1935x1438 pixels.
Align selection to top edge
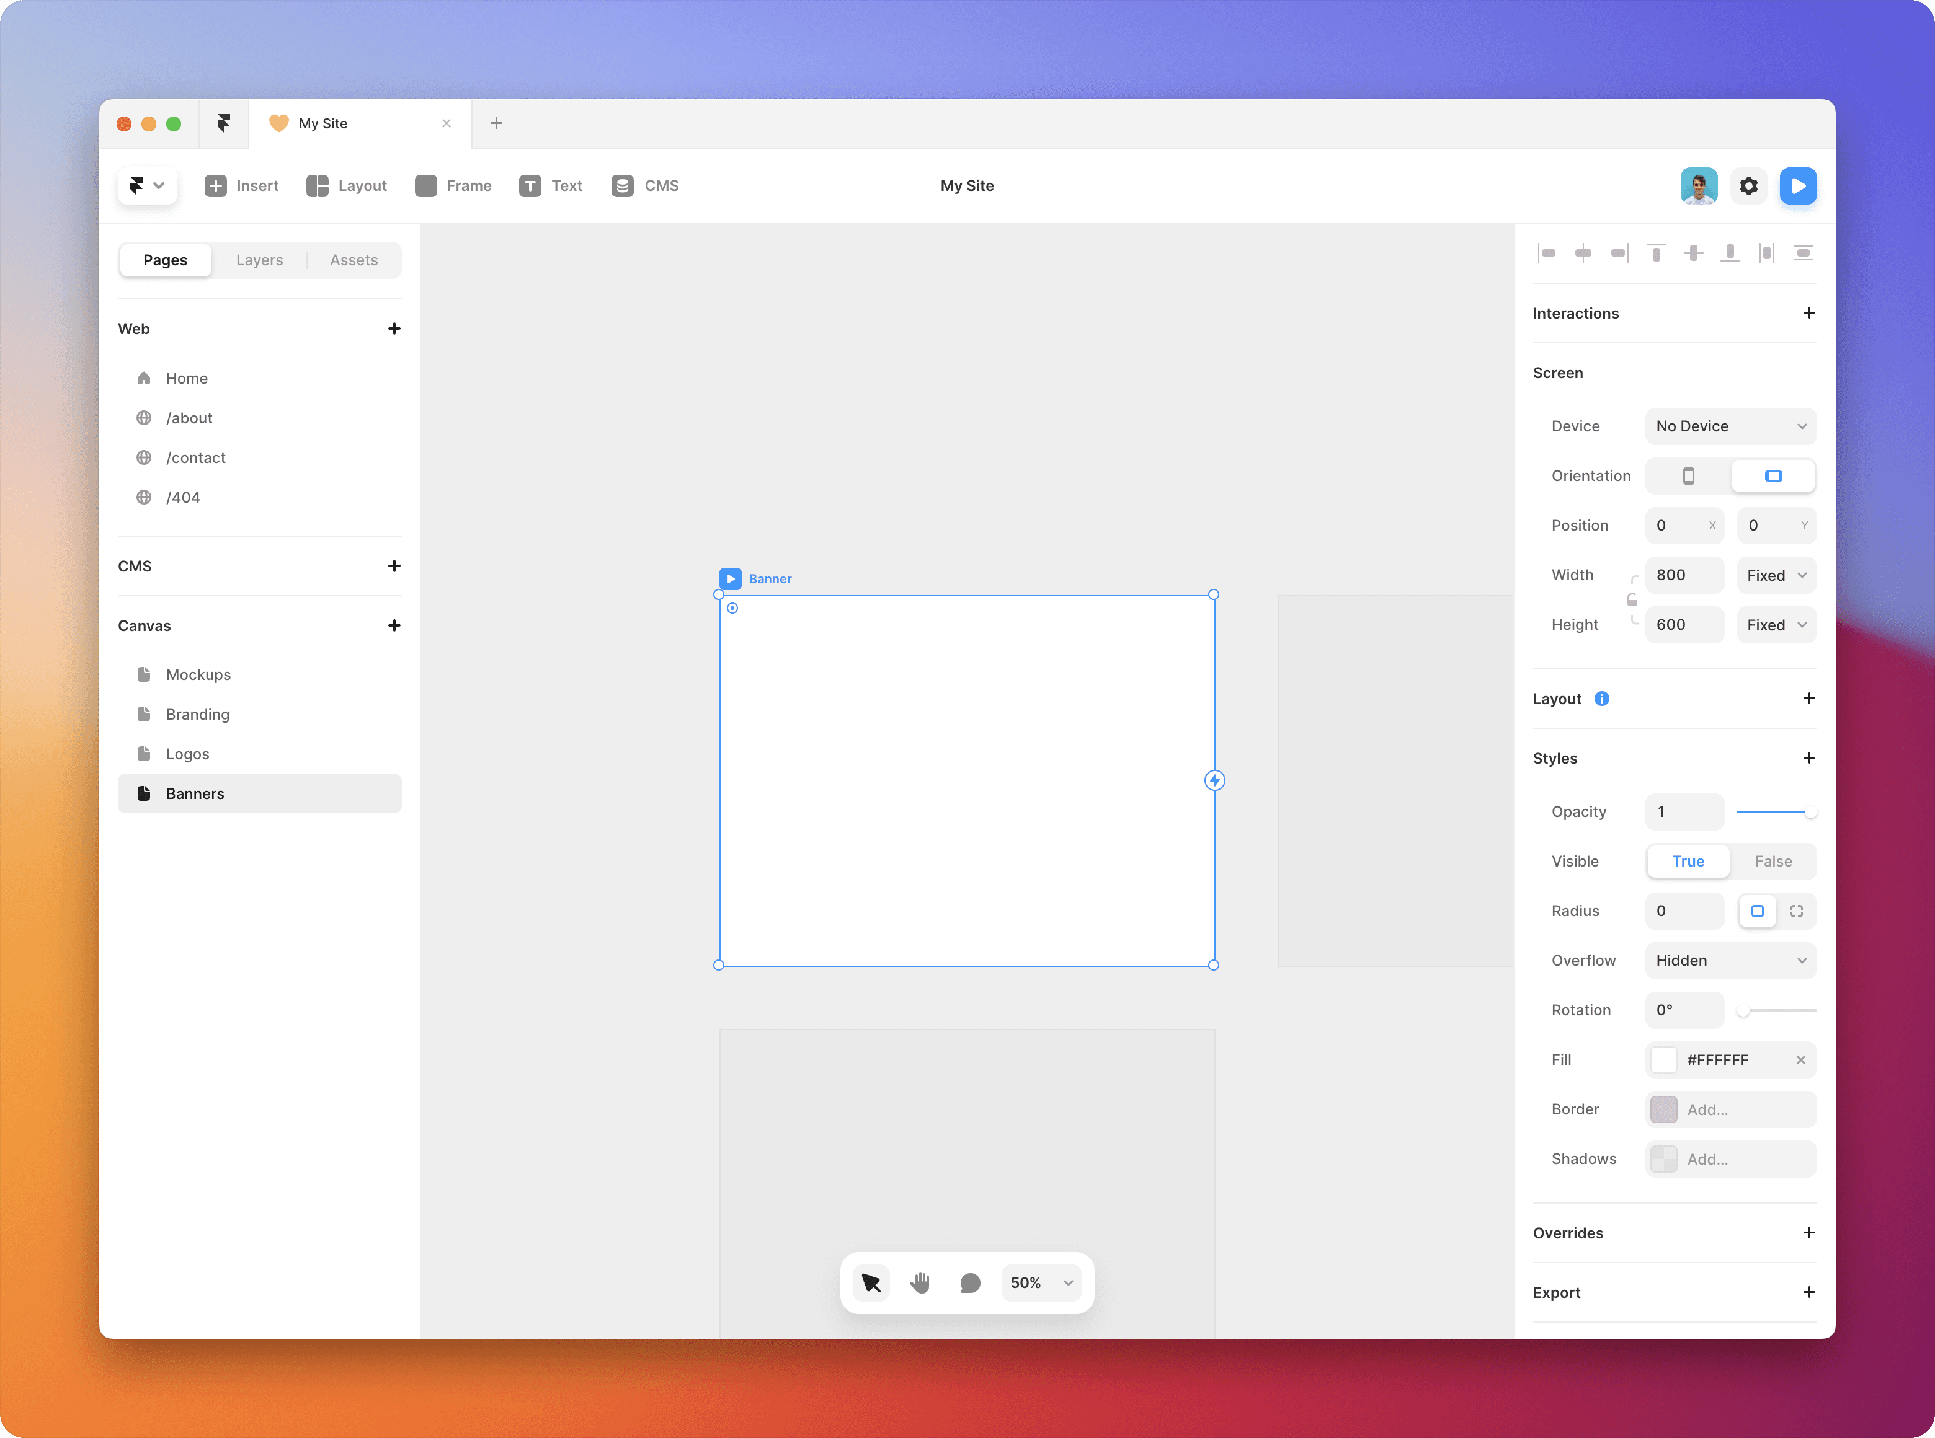click(1655, 252)
